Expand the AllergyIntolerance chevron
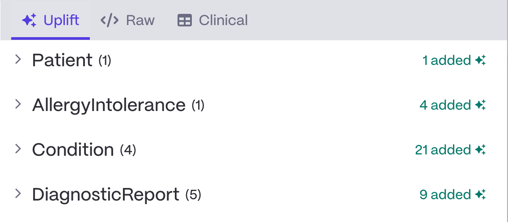508x222 pixels. 18,104
